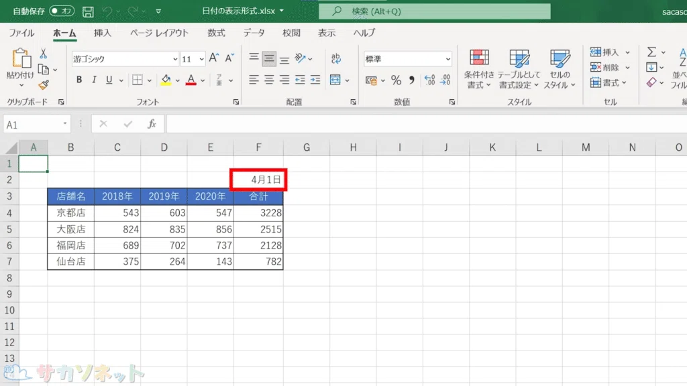Toggle Align Right horizontal alignment
Screen dimensions: 687x386
[284, 80]
